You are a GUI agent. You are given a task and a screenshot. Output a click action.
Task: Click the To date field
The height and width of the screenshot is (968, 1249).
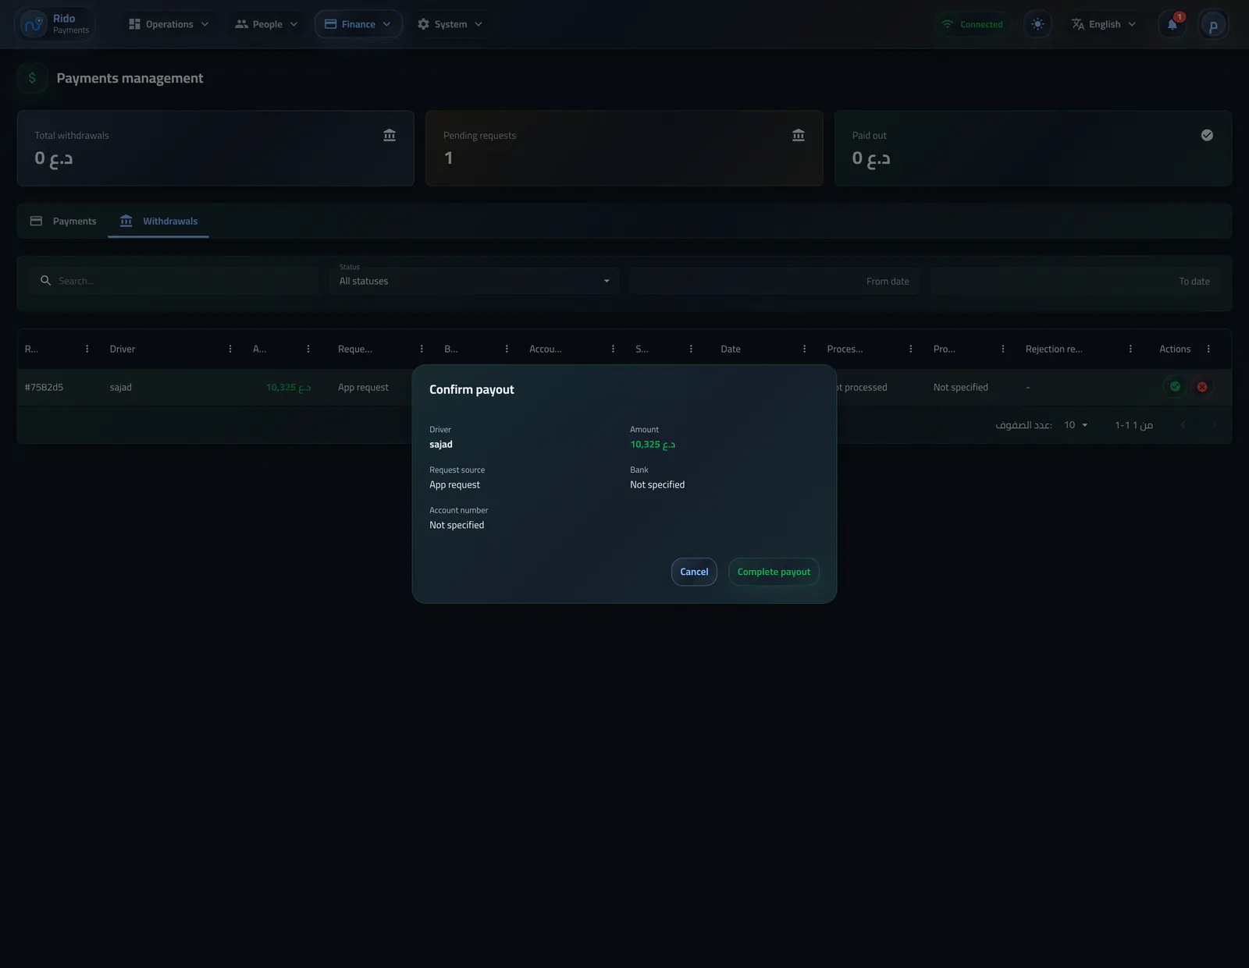(1075, 281)
